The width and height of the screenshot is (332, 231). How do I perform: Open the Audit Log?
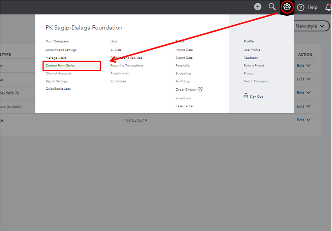click(x=182, y=81)
